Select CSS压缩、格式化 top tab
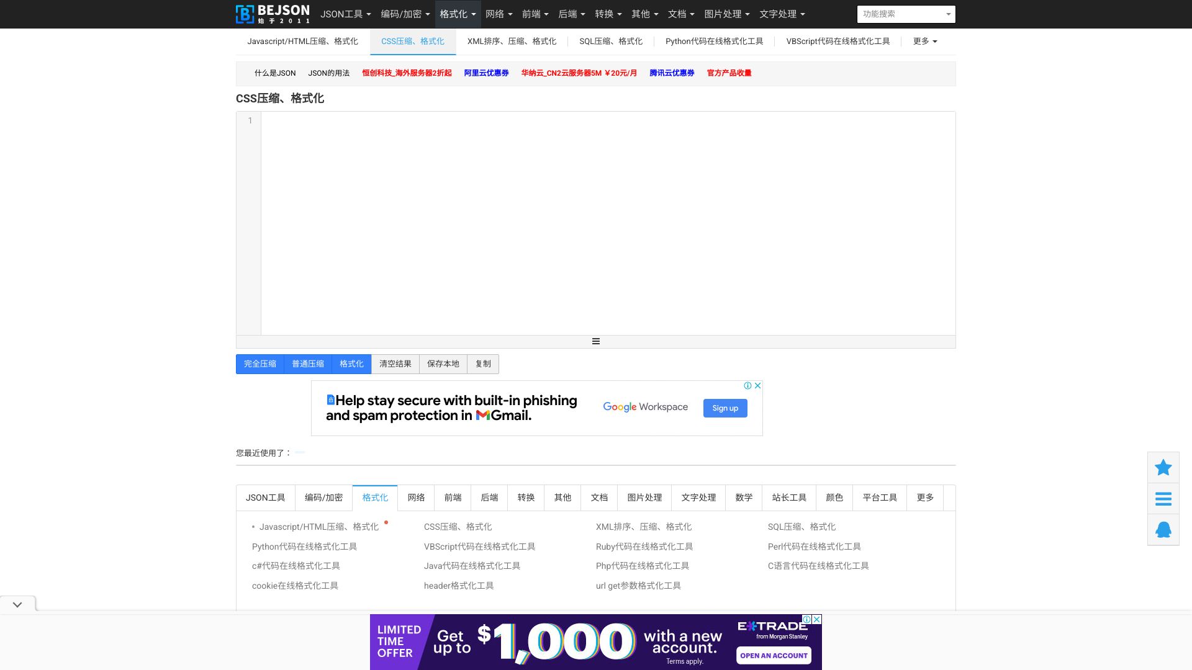The height and width of the screenshot is (670, 1192). [413, 41]
